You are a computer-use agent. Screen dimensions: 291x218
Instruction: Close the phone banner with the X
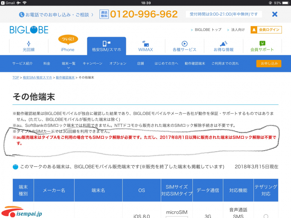[275, 14]
